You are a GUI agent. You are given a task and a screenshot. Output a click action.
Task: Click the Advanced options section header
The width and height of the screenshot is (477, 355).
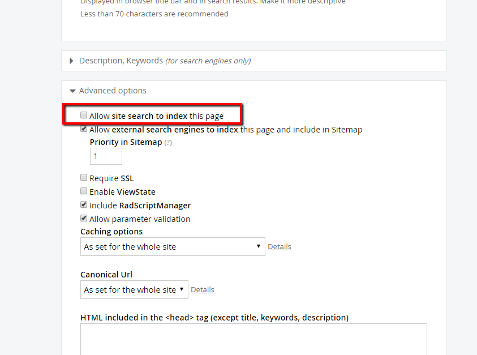pyautogui.click(x=111, y=90)
